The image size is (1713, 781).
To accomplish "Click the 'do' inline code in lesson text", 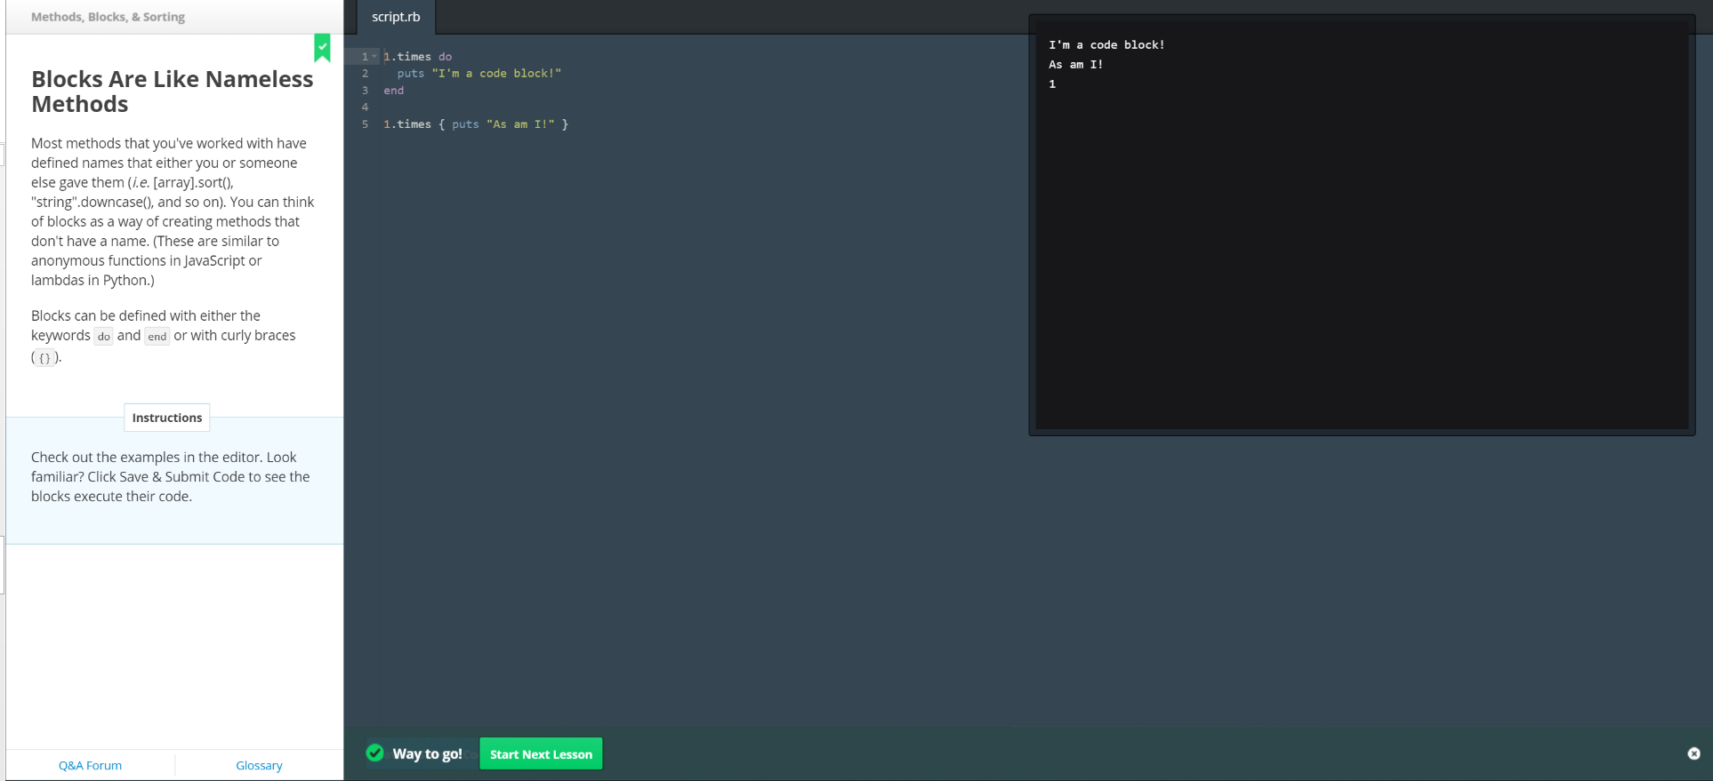I will point(104,337).
